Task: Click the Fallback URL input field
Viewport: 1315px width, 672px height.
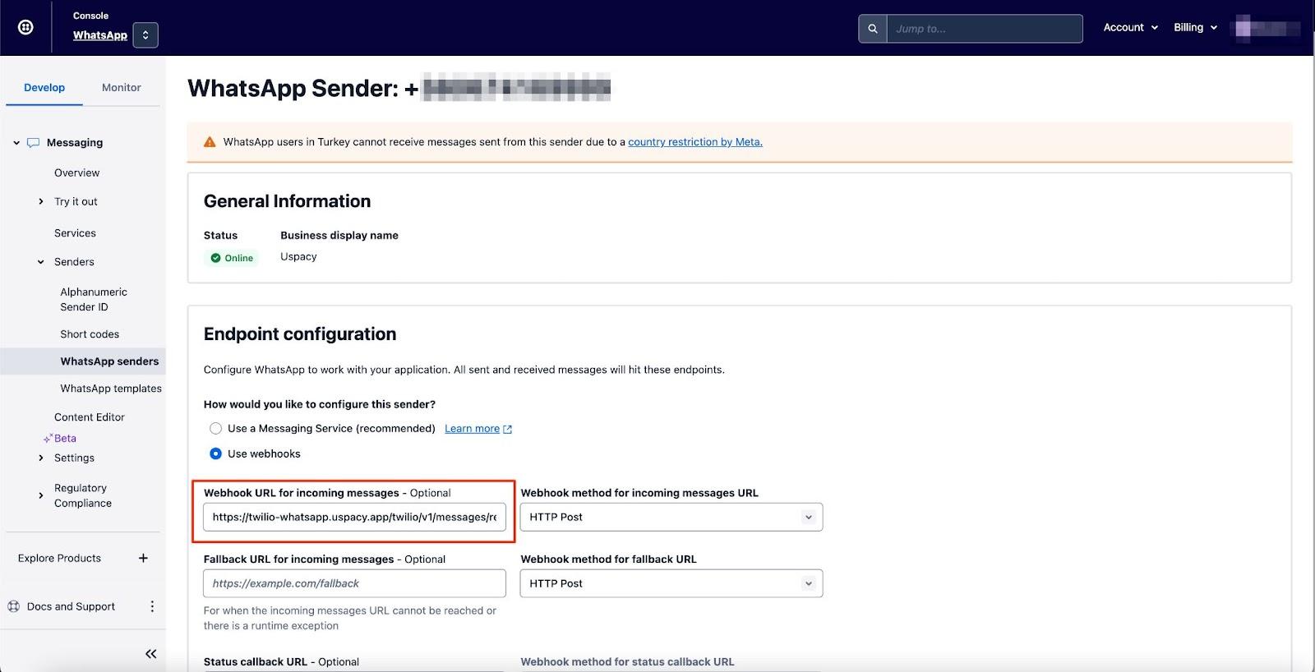Action: (354, 583)
